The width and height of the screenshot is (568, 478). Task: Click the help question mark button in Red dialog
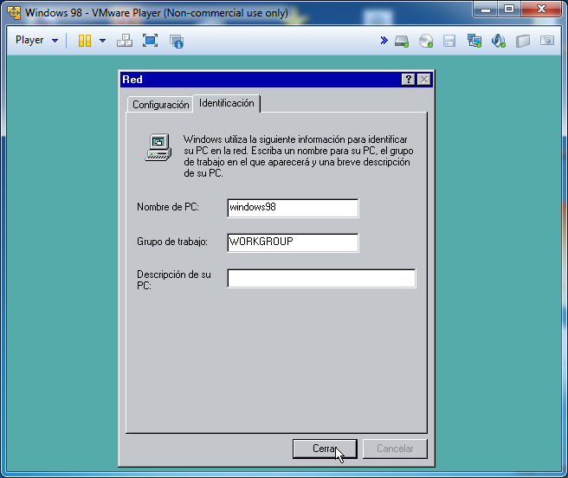tap(408, 80)
